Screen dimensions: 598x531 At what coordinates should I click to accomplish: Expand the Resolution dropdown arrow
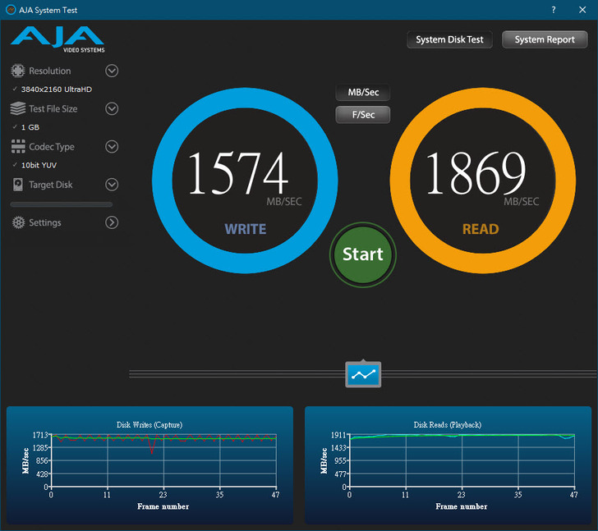pyautogui.click(x=112, y=71)
